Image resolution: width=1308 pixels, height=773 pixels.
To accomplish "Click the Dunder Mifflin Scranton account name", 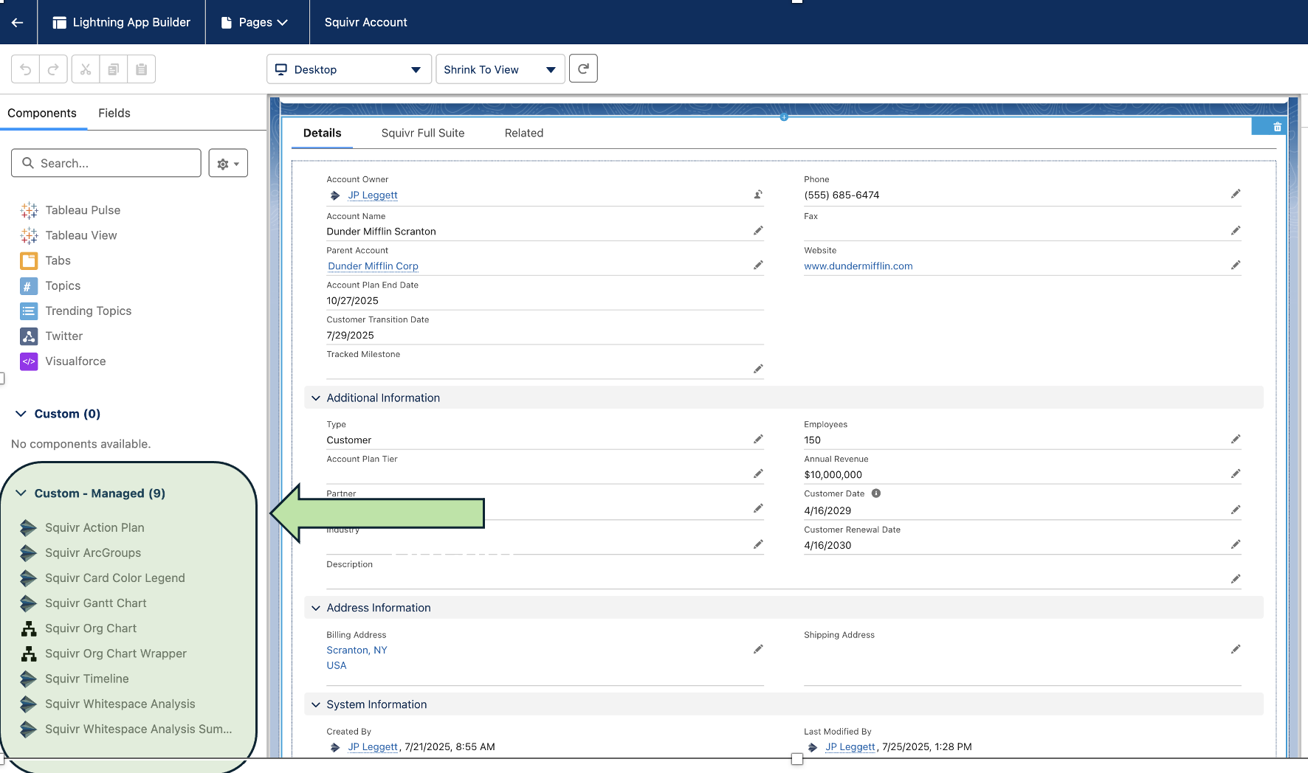I will [382, 232].
